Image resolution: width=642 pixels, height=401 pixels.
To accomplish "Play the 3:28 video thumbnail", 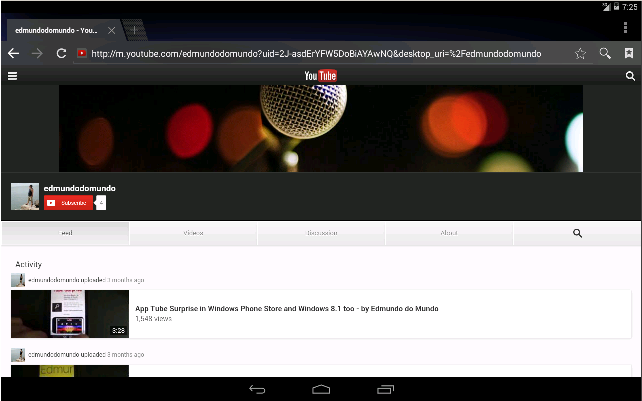I will click(x=70, y=314).
